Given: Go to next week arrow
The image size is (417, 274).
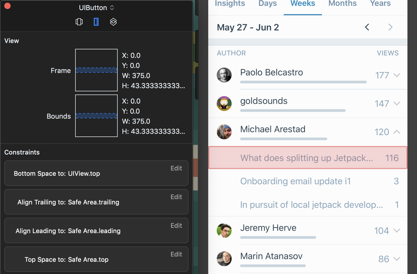Looking at the screenshot, I should tap(390, 27).
